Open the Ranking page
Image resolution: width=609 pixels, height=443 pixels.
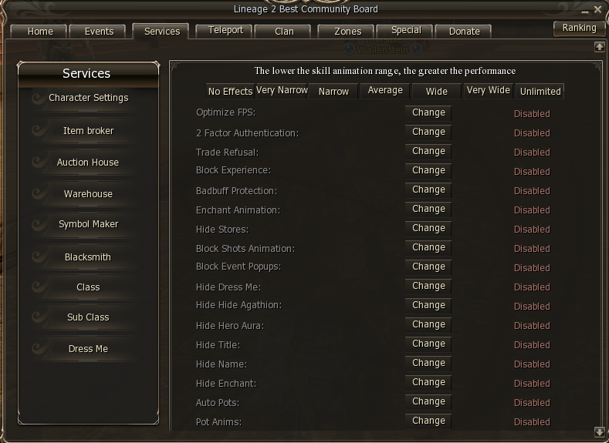[579, 29]
